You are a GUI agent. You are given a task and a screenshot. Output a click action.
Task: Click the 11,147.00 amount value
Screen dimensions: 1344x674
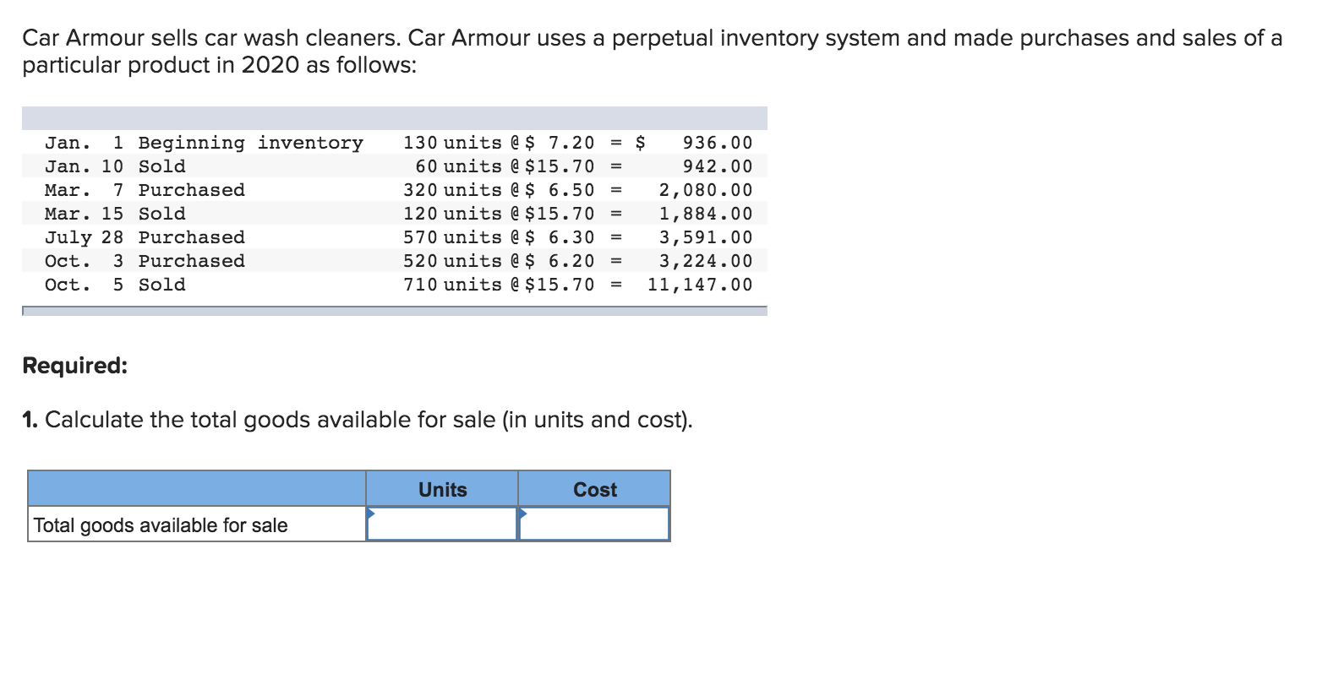coord(700,285)
